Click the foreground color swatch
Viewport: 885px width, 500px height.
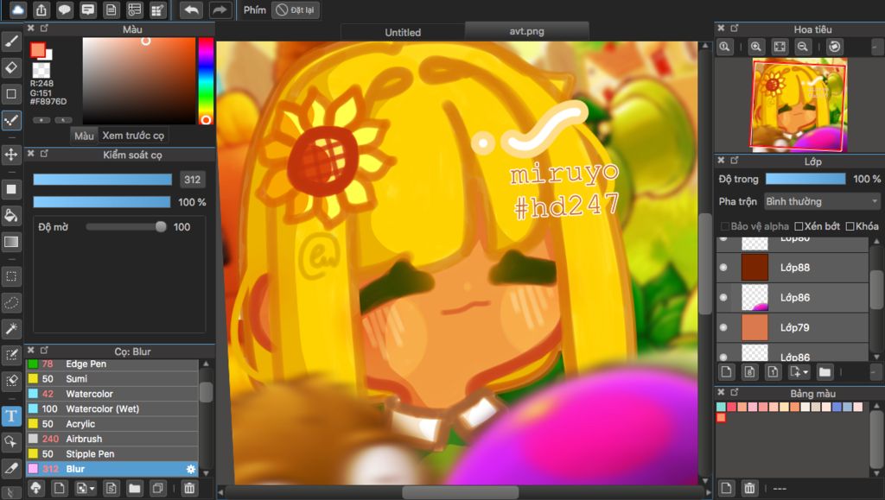(38, 49)
